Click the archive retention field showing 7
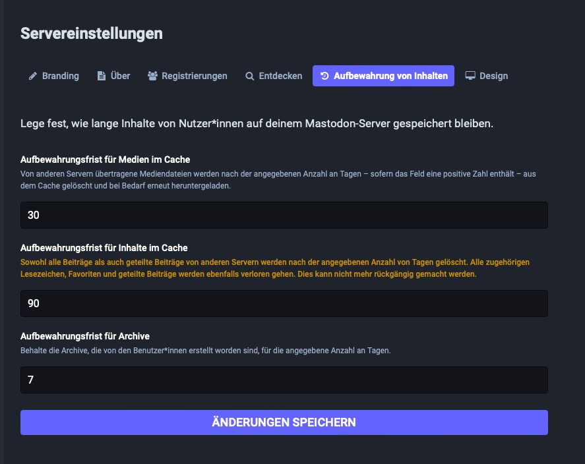Viewport: 585px width, 464px height. point(284,380)
